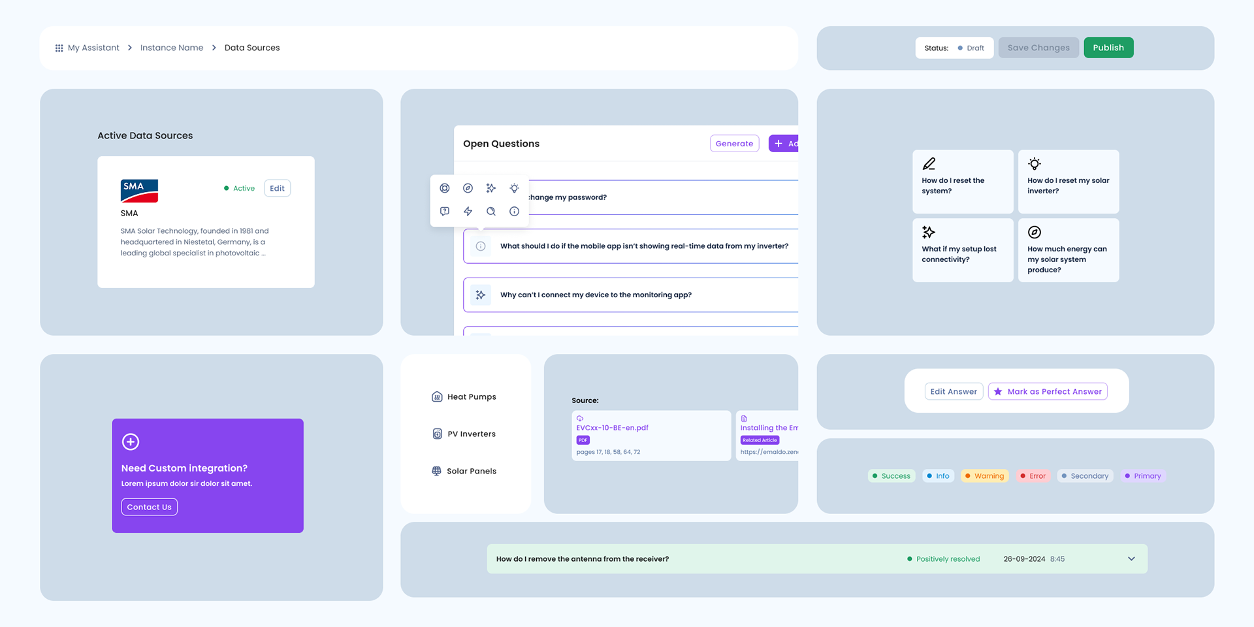This screenshot has width=1254, height=627.
Task: Expand the antenna question row chevron
Action: click(x=1131, y=559)
